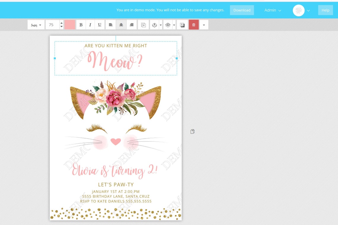Toggle underline formatting

[x=100, y=25]
